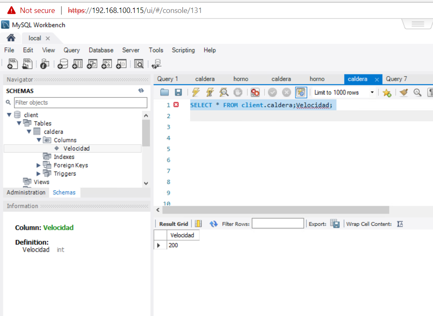Select the Indexes node
433x316 pixels.
pos(64,157)
